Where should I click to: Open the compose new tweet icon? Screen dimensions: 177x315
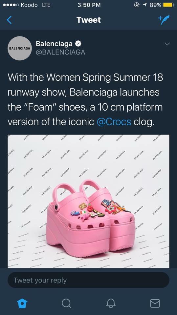click(x=164, y=20)
